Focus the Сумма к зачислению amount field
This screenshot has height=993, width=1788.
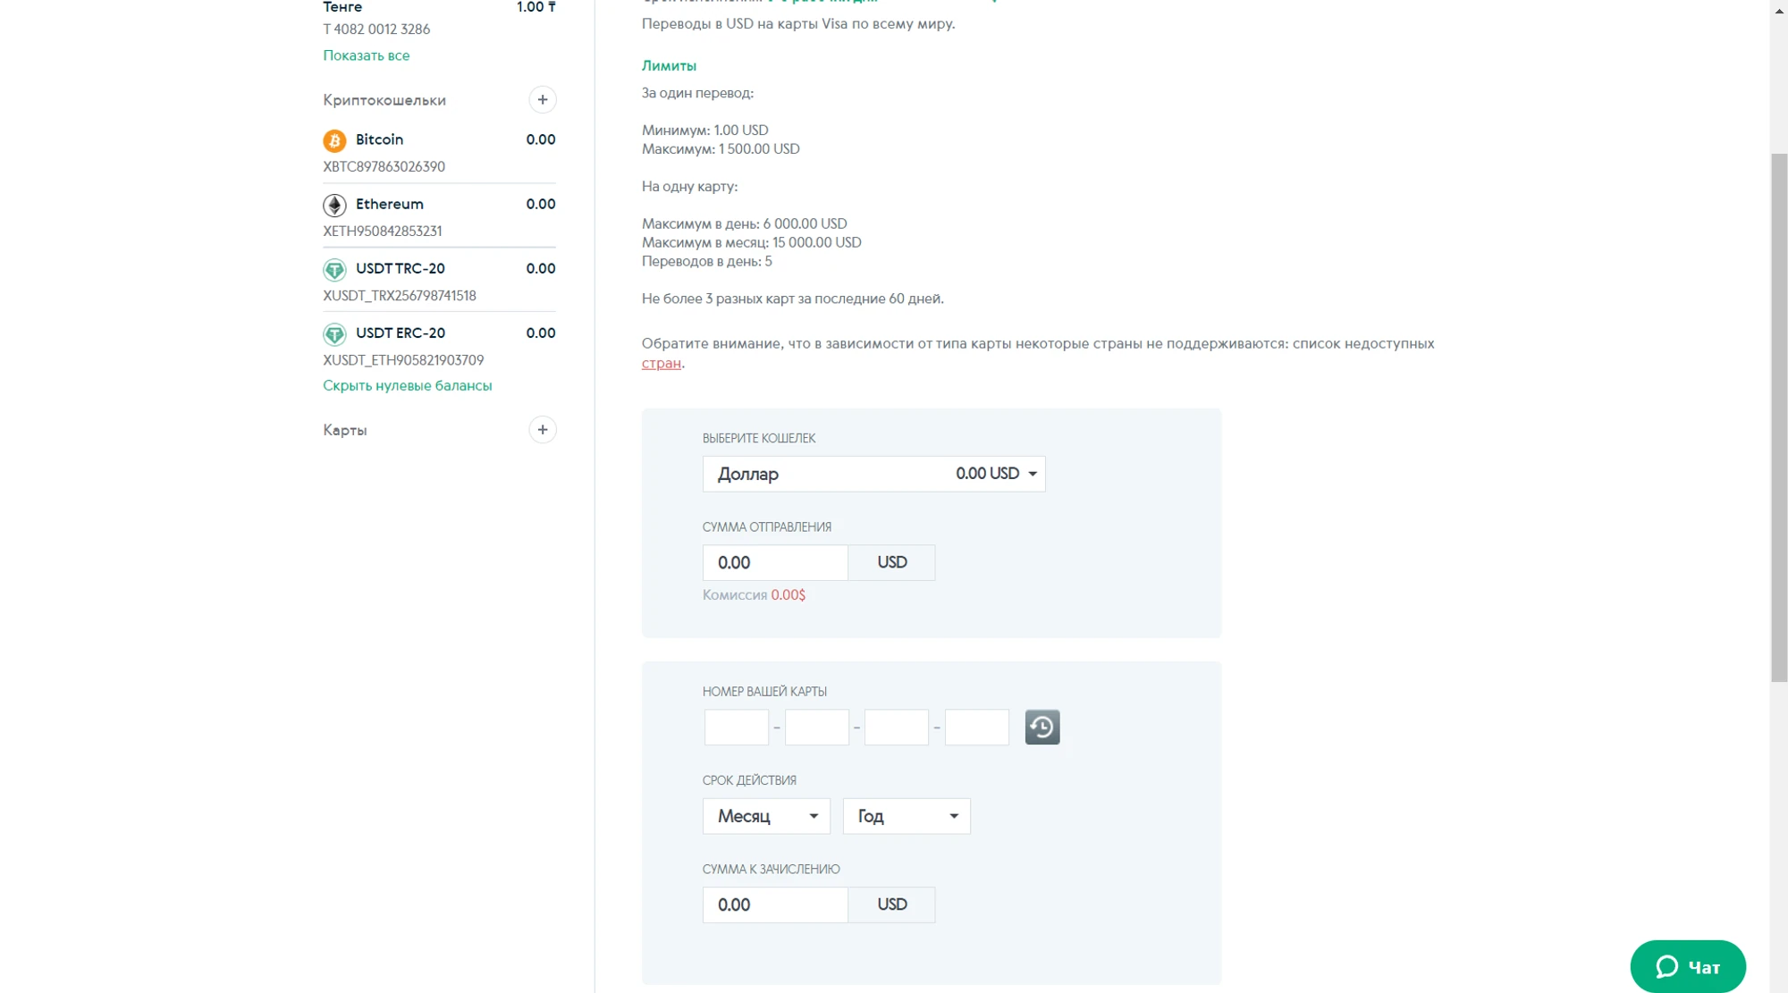774,905
